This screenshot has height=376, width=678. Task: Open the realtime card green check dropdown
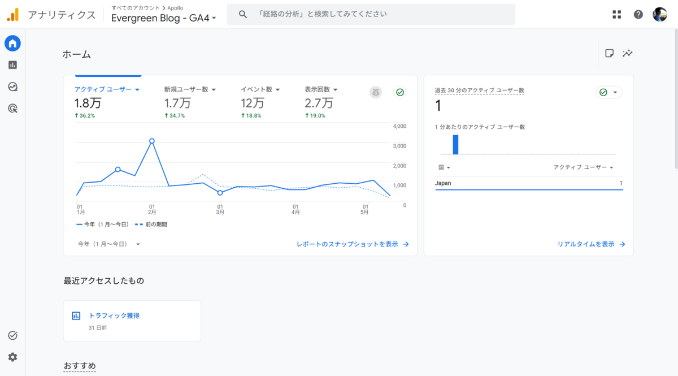coord(609,92)
